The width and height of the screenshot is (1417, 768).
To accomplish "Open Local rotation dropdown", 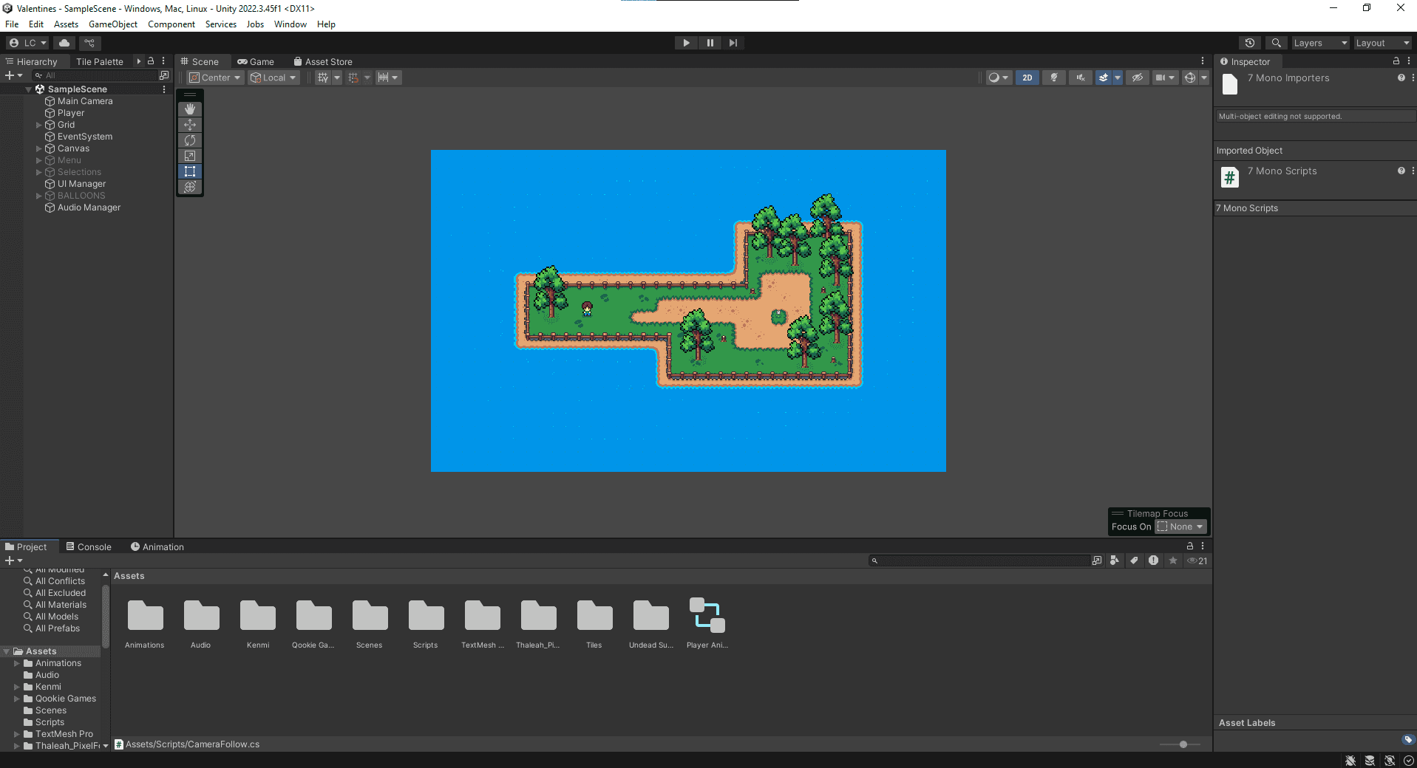I will pos(273,78).
